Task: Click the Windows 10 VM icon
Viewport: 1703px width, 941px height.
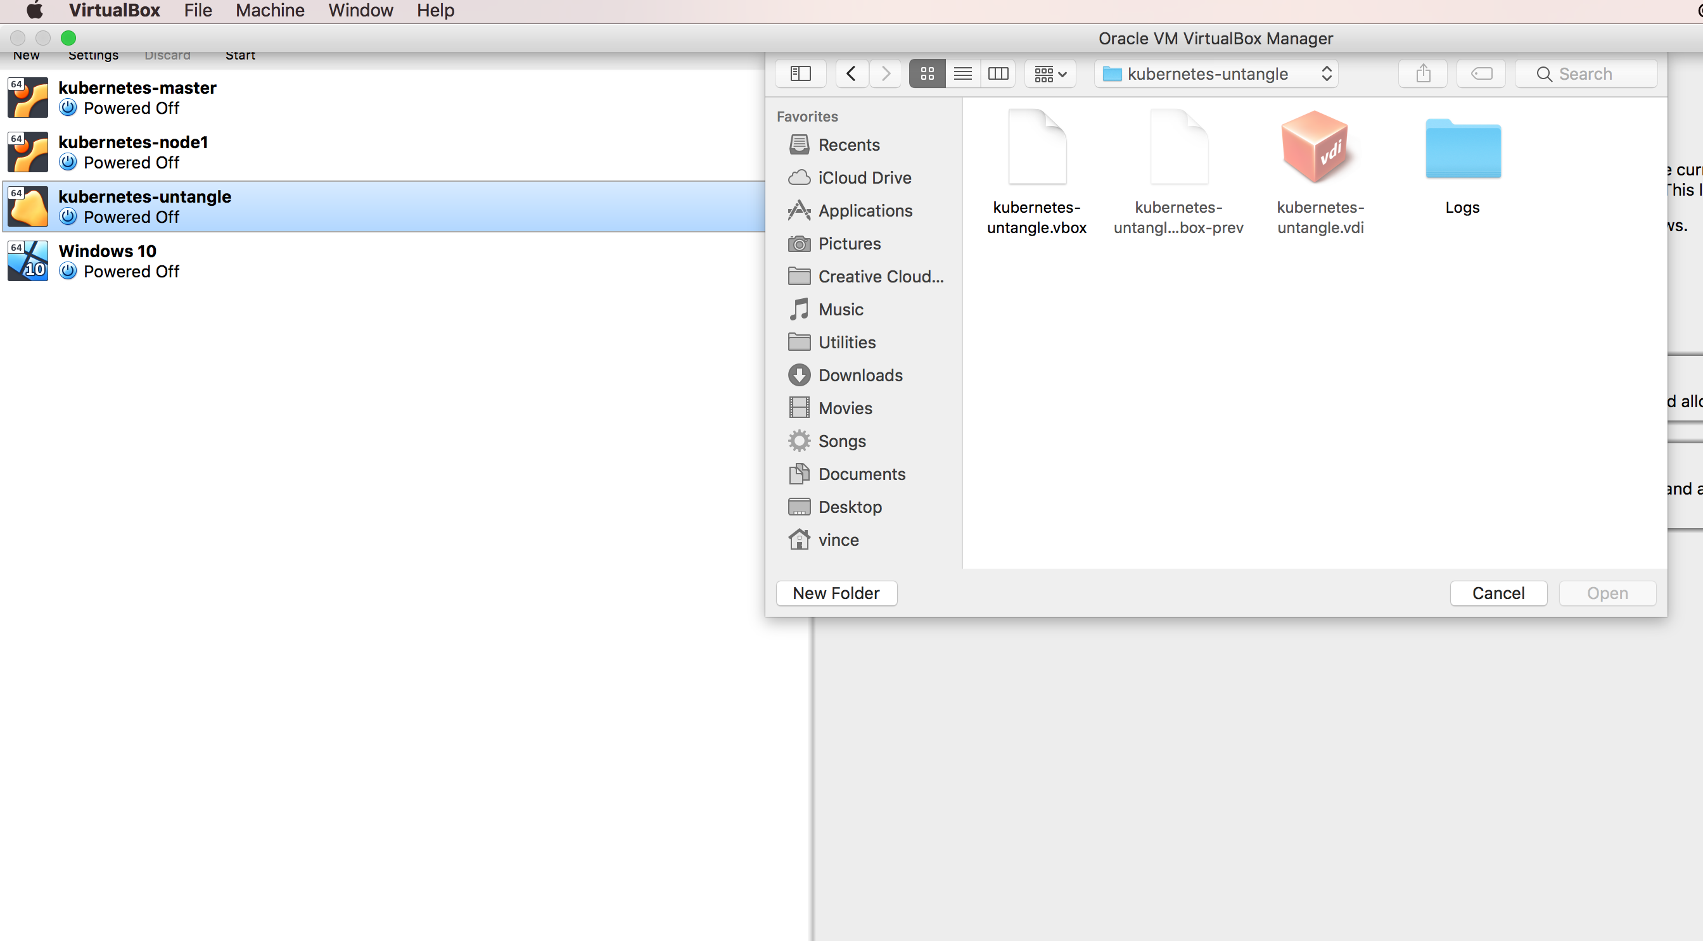Action: tap(28, 261)
